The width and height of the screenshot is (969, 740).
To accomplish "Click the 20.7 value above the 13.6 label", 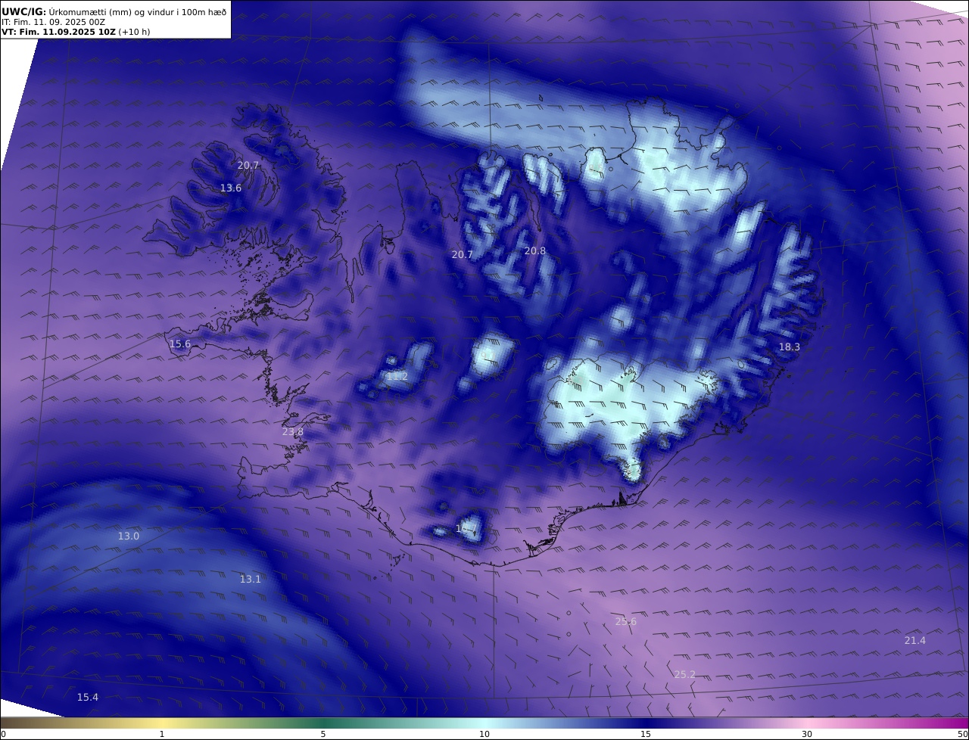I will click(x=248, y=166).
